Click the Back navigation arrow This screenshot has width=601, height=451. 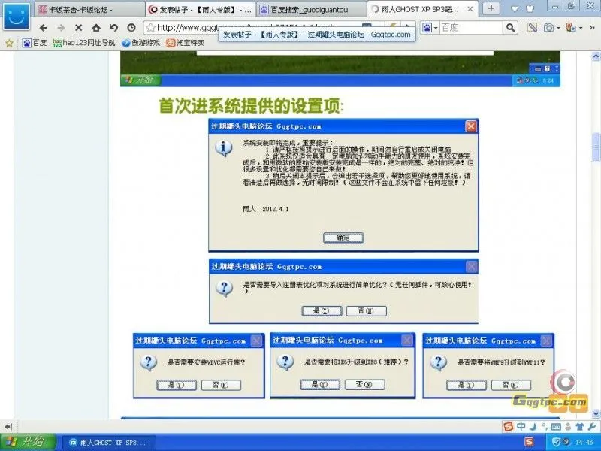(x=43, y=29)
